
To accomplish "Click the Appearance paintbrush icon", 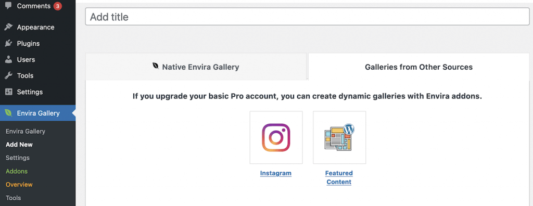I will point(8,27).
